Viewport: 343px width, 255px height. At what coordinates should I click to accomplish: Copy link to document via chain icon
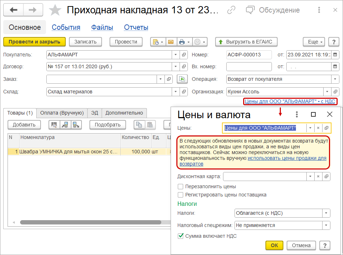(x=231, y=10)
